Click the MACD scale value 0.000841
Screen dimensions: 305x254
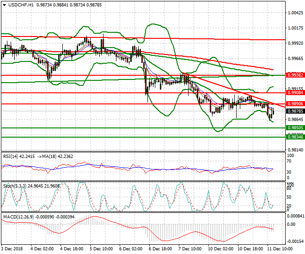click(295, 216)
